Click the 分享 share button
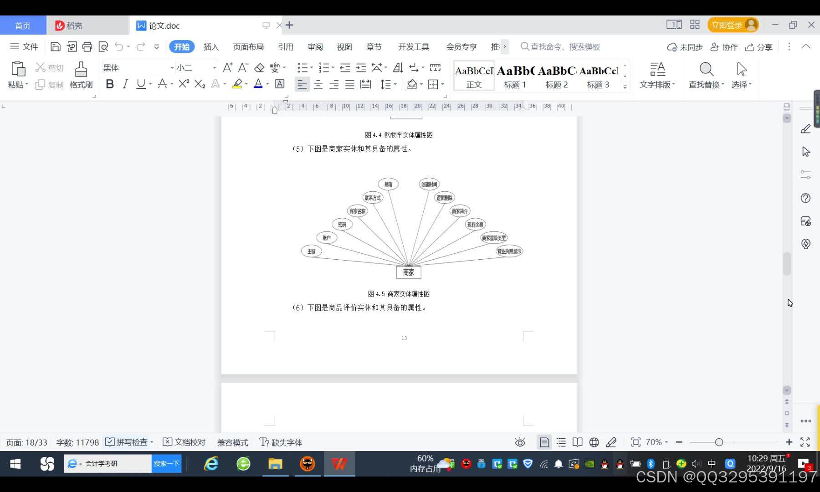Screen dimensions: 820x492 click(x=758, y=47)
